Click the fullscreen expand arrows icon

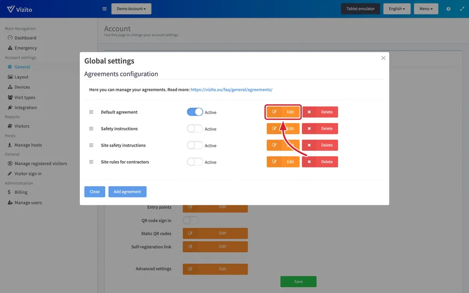pos(462,9)
